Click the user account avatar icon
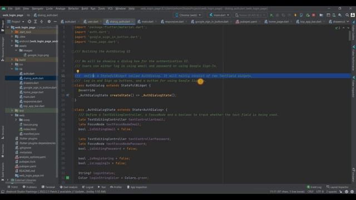 coord(353,15)
